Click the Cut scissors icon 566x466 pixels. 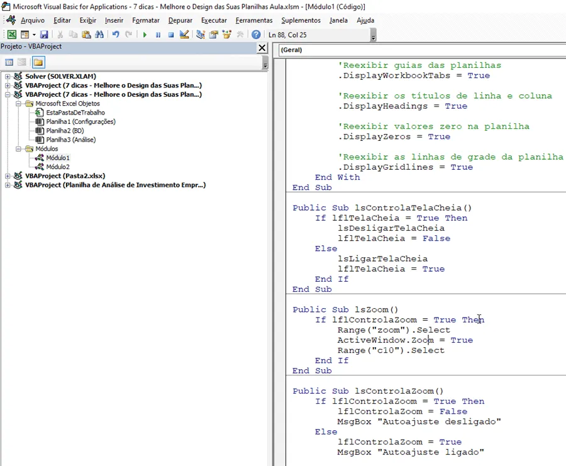coord(60,35)
